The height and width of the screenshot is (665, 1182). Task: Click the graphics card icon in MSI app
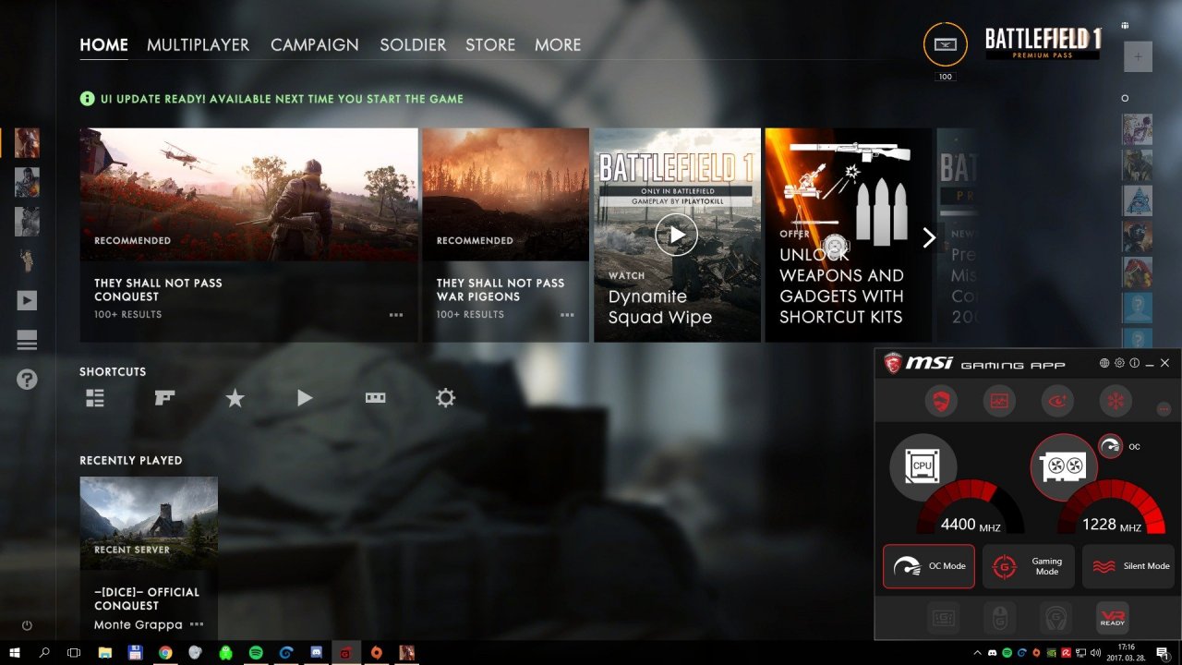tap(1064, 467)
